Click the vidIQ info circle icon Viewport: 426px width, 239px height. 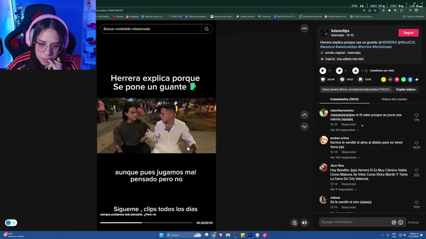pyautogui.click(x=366, y=71)
